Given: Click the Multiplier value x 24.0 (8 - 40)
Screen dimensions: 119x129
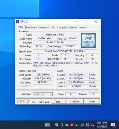Looking at the screenshot, I should click(43, 78).
